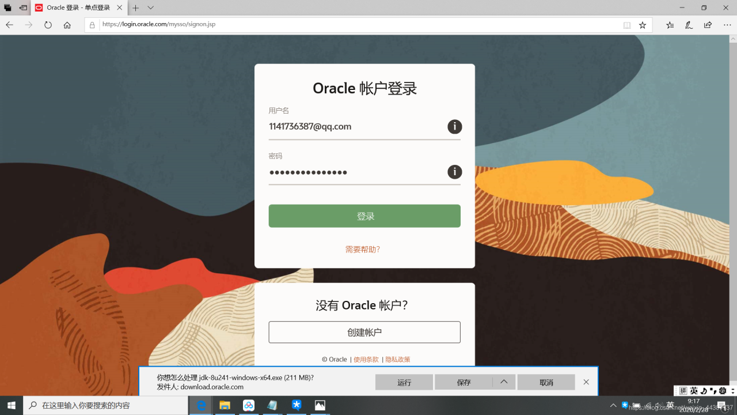737x415 pixels.
Task: Show tab previews dropdown arrow
Action: pyautogui.click(x=151, y=7)
